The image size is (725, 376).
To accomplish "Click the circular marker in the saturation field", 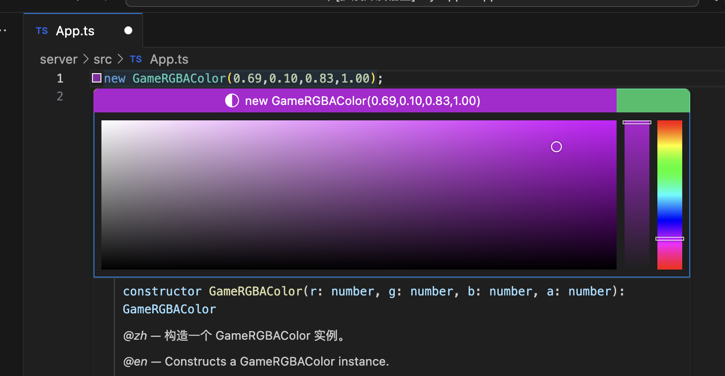I will [556, 147].
